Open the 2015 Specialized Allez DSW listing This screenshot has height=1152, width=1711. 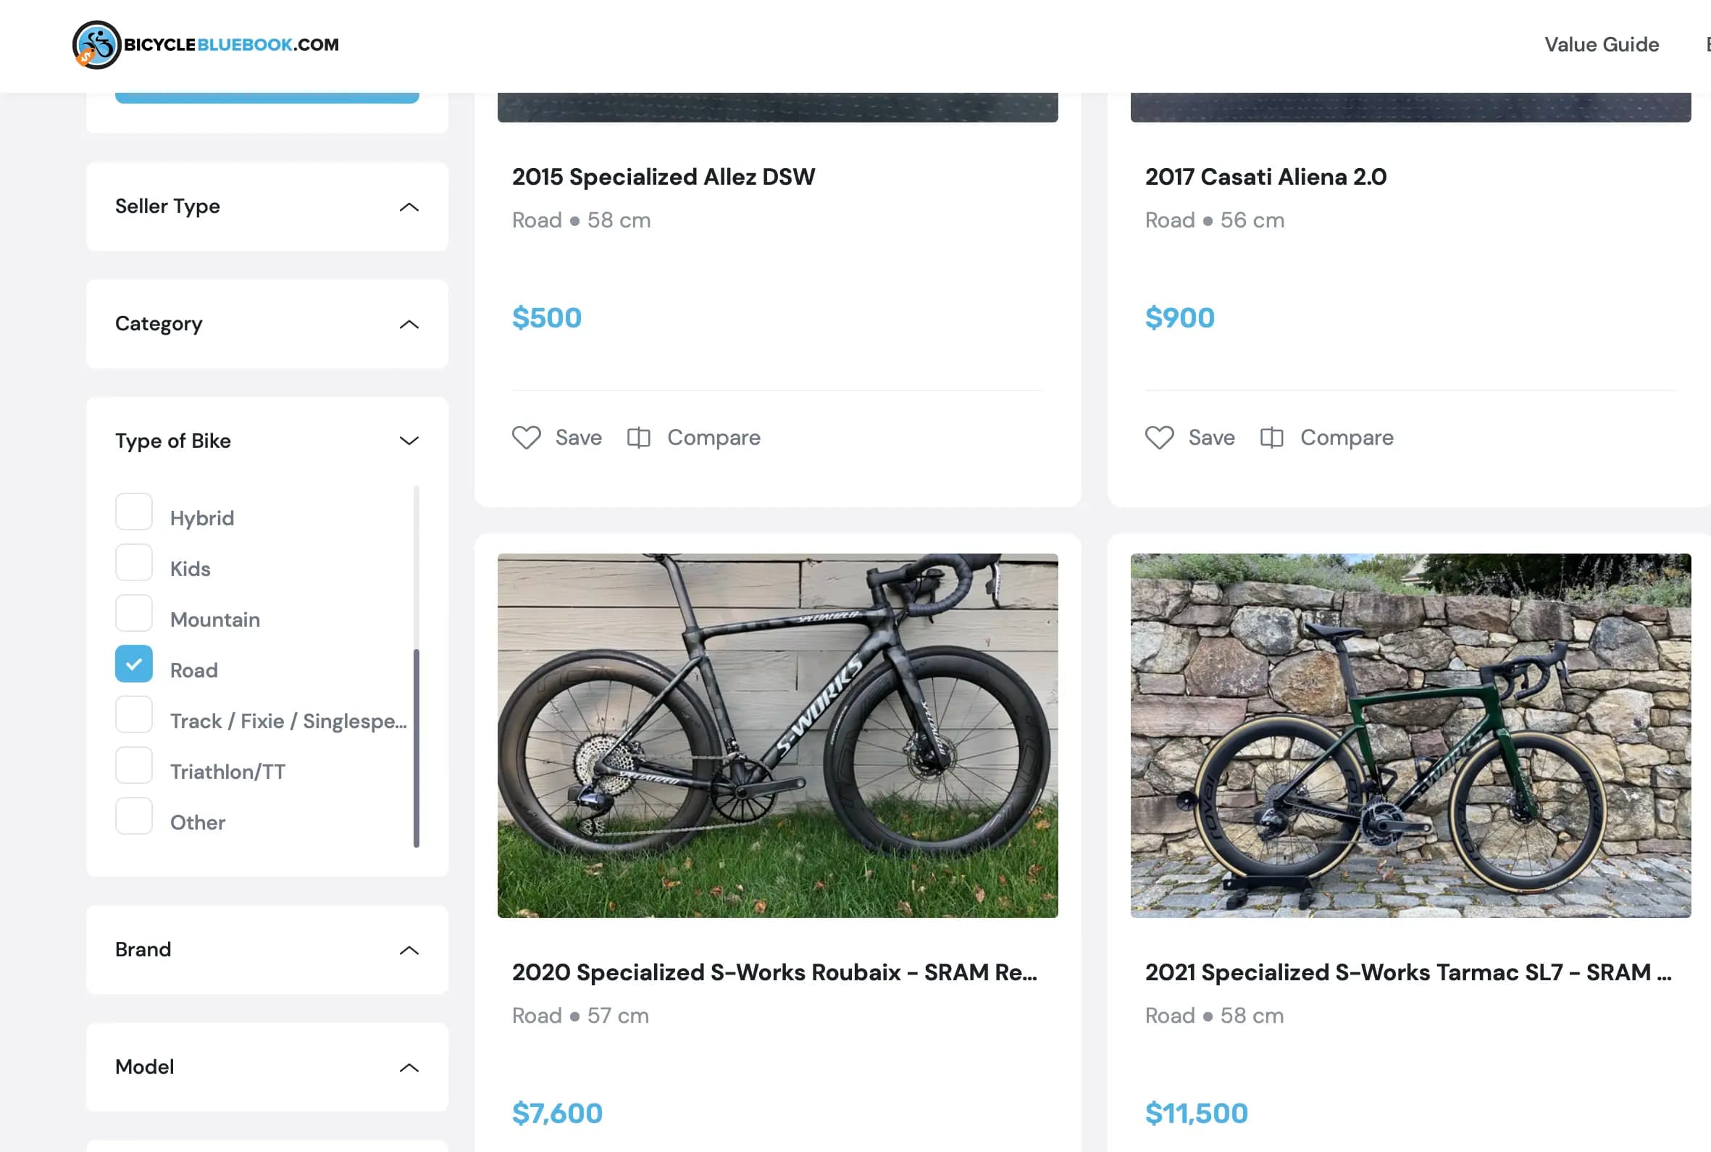[x=663, y=177]
